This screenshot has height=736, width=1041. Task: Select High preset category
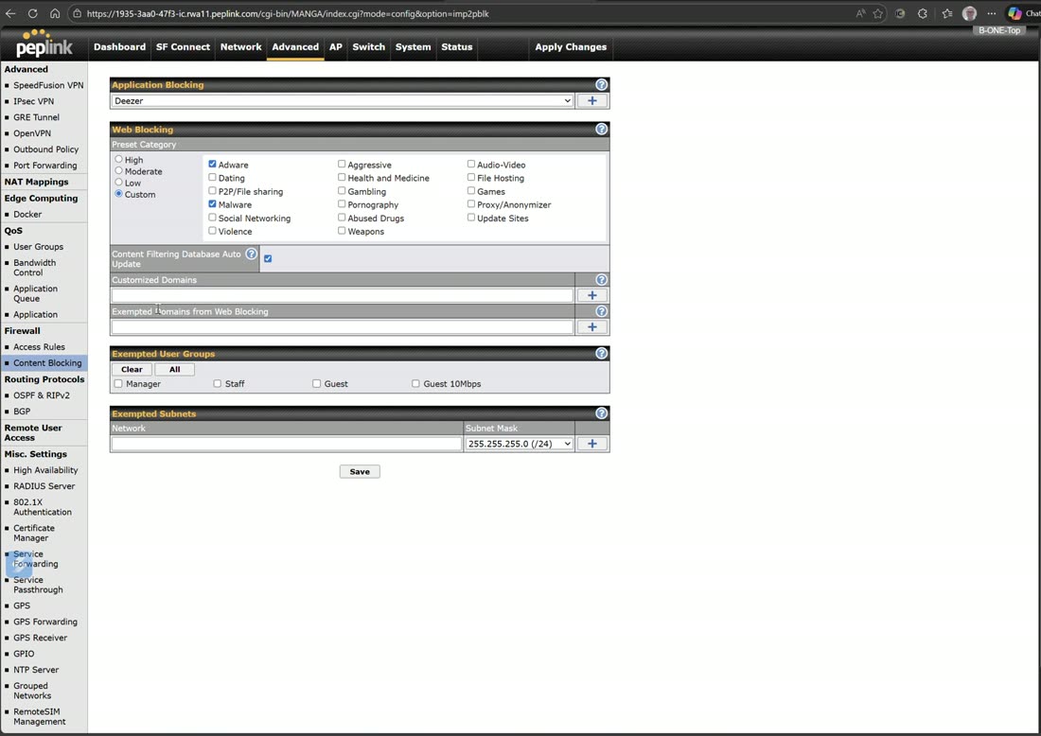[x=119, y=159]
